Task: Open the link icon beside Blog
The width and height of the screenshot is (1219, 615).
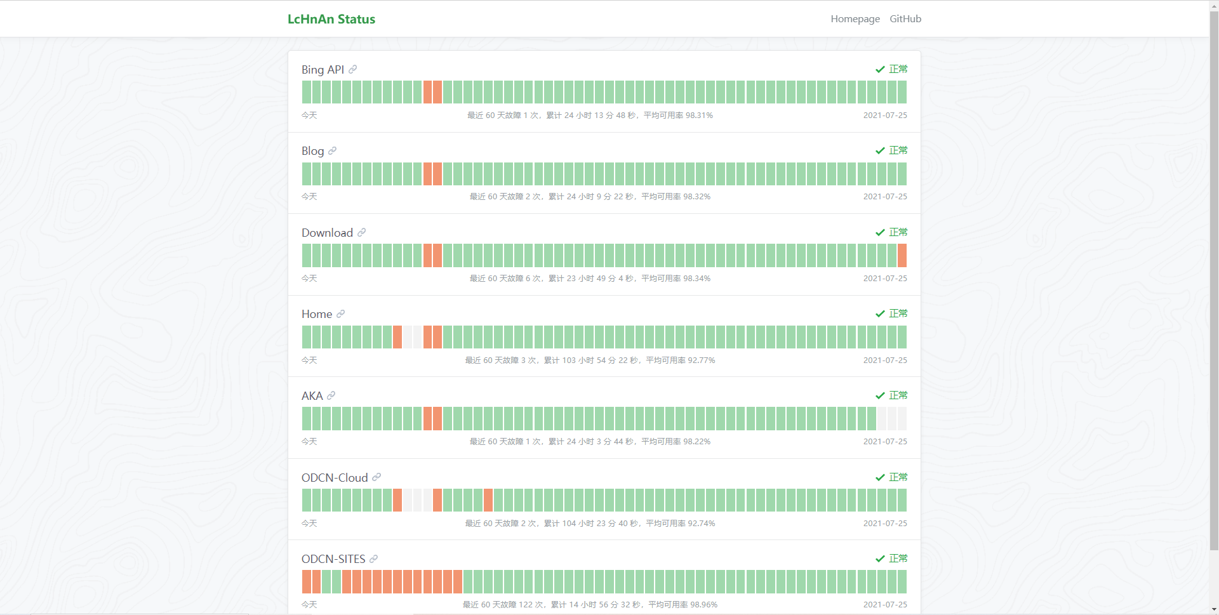Action: click(332, 150)
